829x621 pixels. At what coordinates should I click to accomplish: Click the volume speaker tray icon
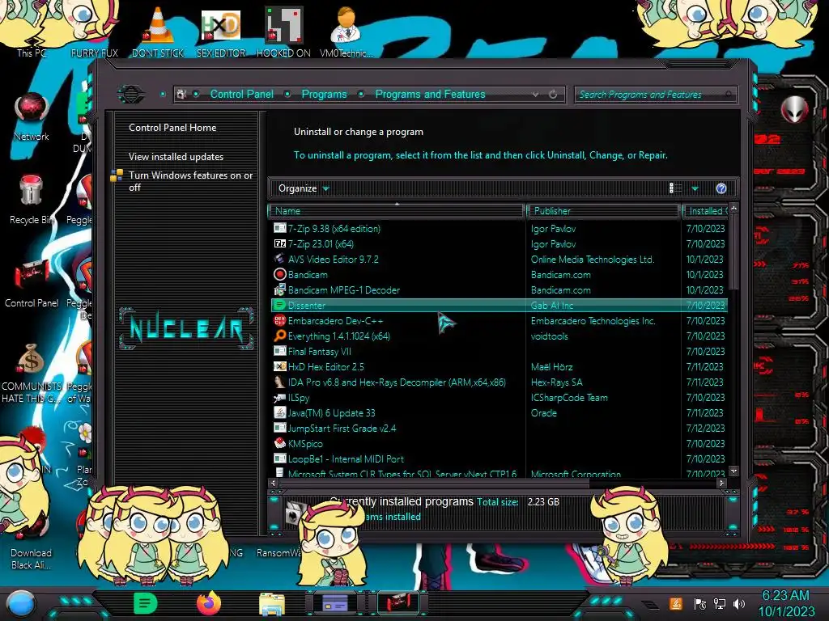tap(739, 603)
